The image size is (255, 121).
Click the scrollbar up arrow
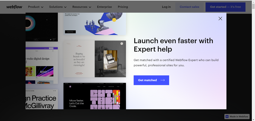click(x=253, y=2)
